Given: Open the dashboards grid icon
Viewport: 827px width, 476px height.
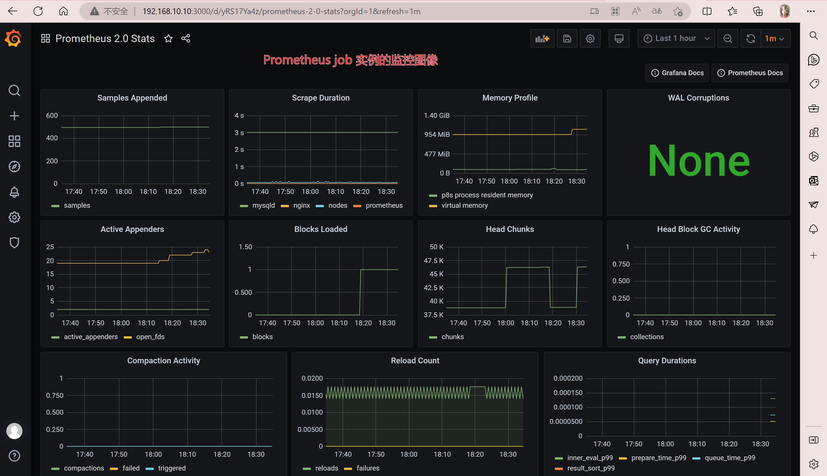Looking at the screenshot, I should [15, 141].
